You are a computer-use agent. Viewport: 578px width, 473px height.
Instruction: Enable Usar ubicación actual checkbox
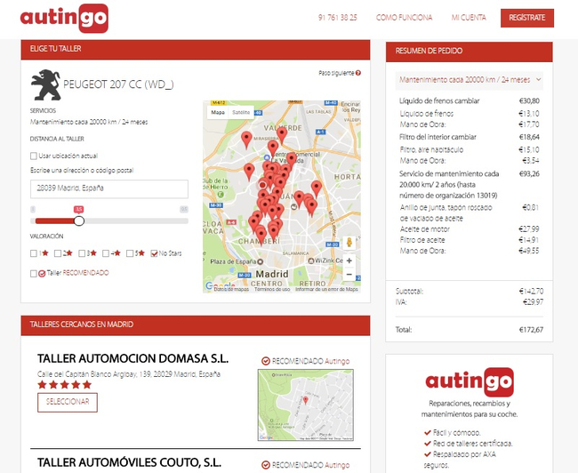click(34, 156)
